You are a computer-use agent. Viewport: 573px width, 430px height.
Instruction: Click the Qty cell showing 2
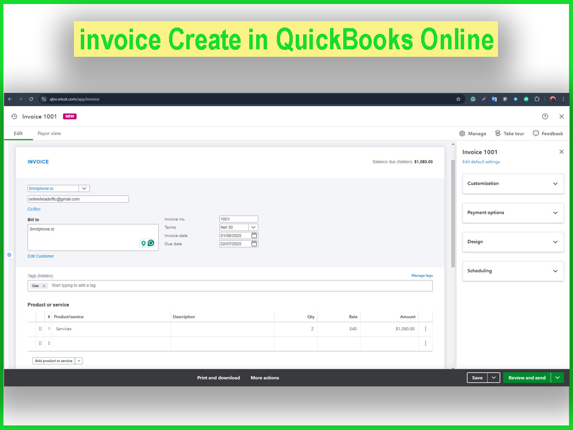coord(296,329)
